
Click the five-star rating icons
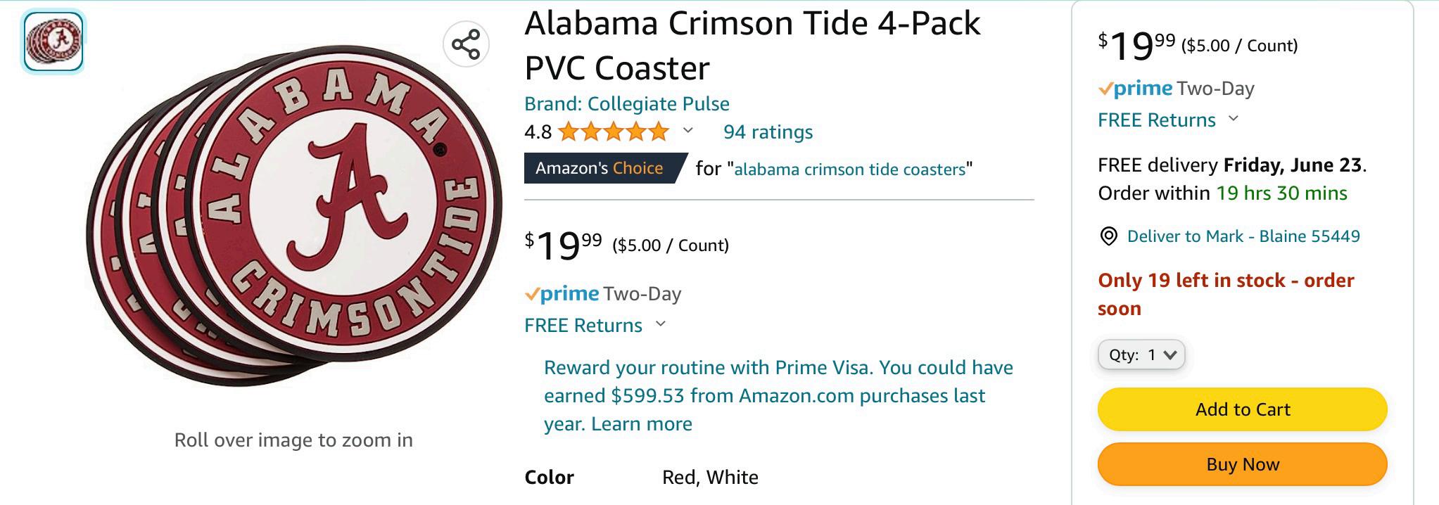pos(612,132)
